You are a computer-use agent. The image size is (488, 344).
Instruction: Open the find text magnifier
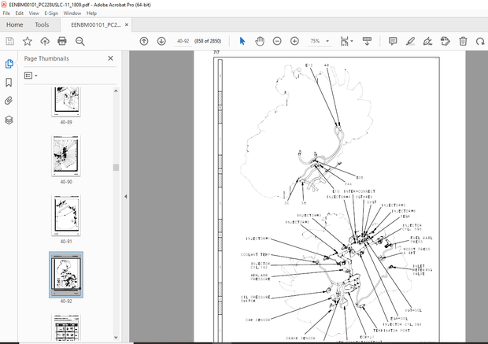click(x=80, y=41)
